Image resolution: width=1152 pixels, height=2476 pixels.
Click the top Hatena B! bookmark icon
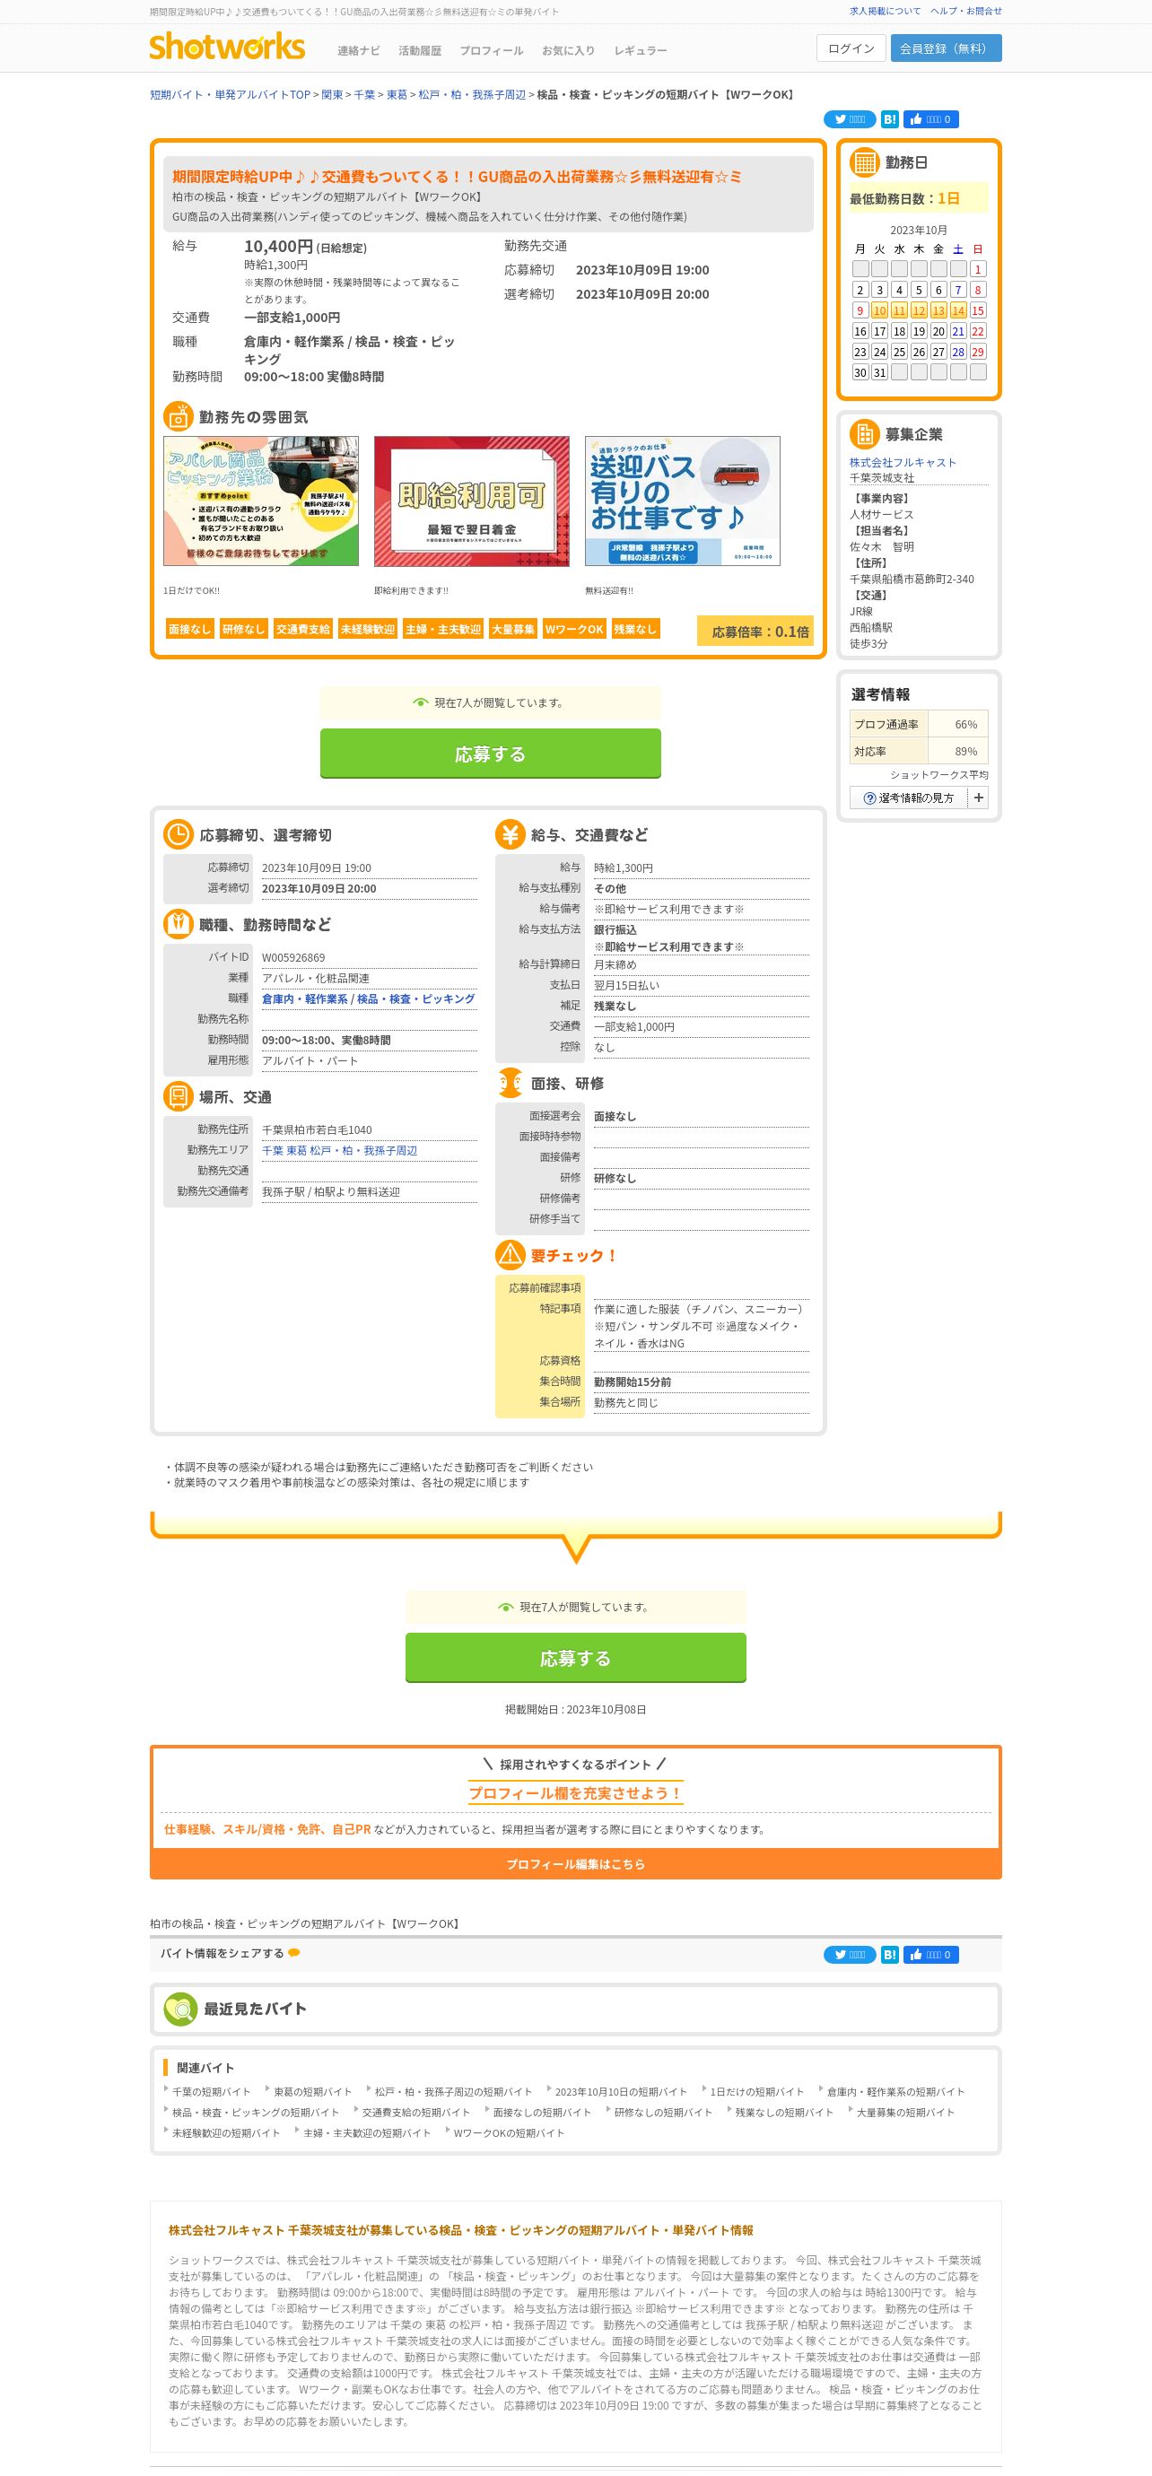(x=889, y=119)
